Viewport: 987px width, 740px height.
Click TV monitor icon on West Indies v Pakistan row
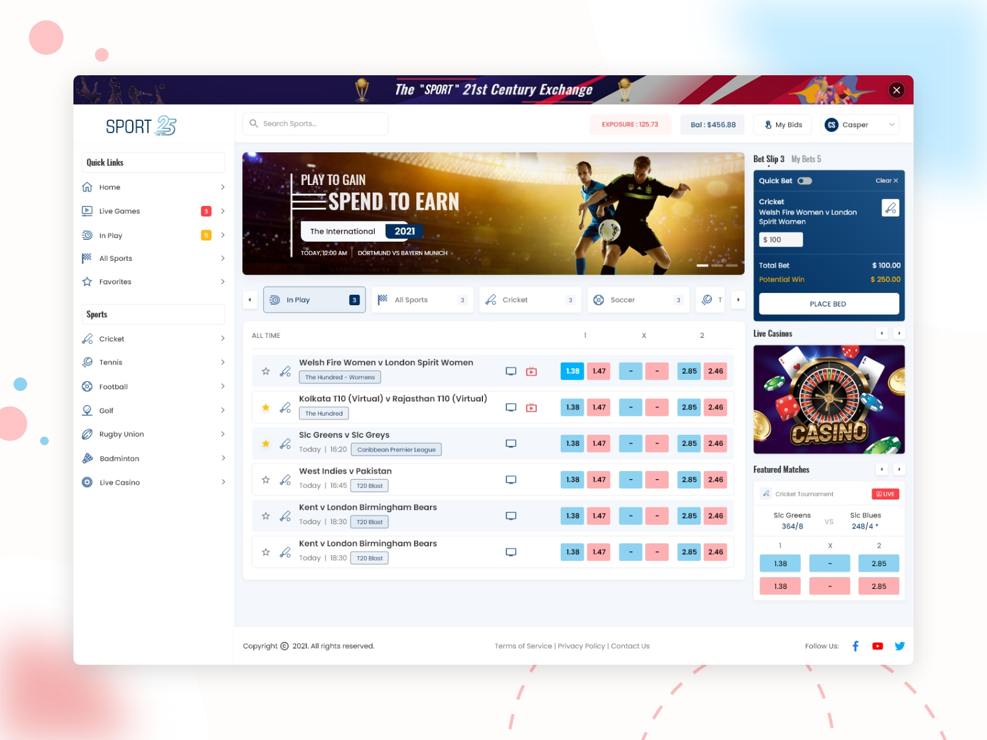511,479
